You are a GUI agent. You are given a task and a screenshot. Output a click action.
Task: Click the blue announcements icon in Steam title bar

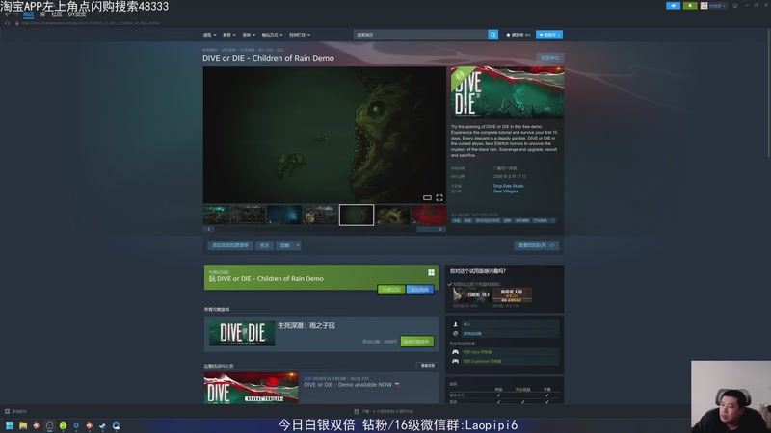pyautogui.click(x=673, y=6)
